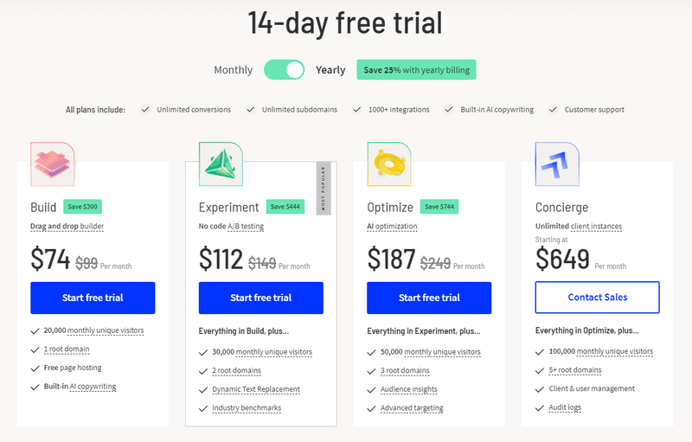This screenshot has width=692, height=442.
Task: Click checkmark beside Audit logs
Action: 541,408
